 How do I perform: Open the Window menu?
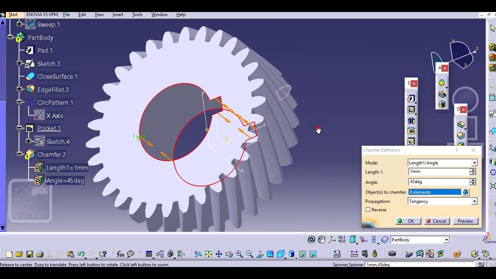click(x=159, y=15)
